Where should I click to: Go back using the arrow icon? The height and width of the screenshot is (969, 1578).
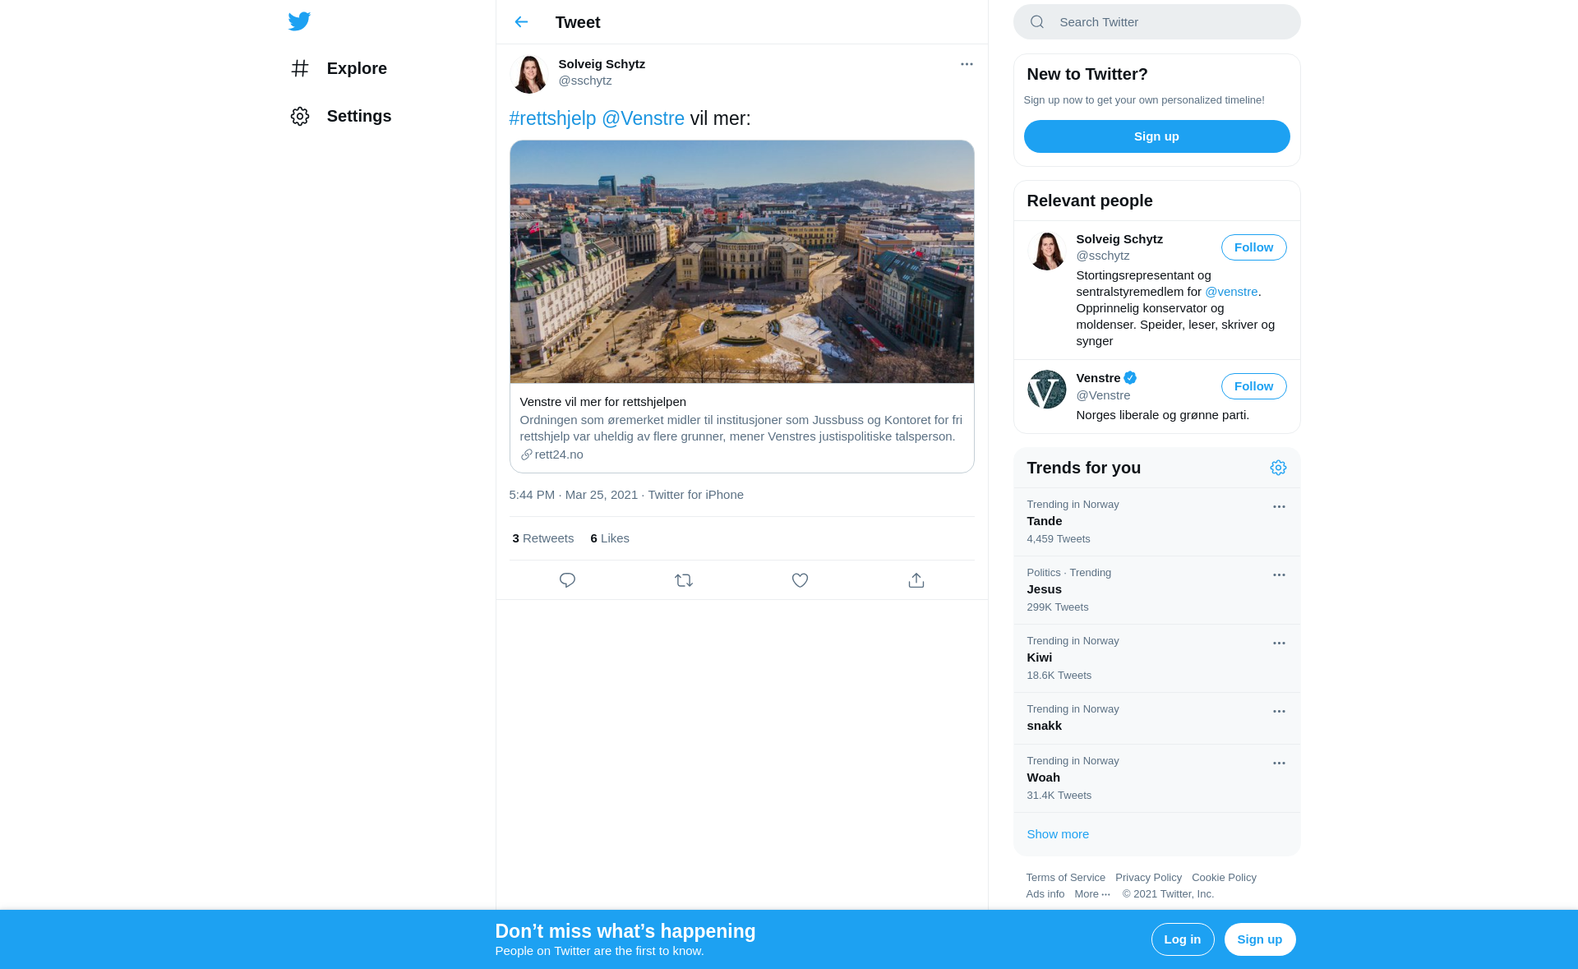coord(521,22)
